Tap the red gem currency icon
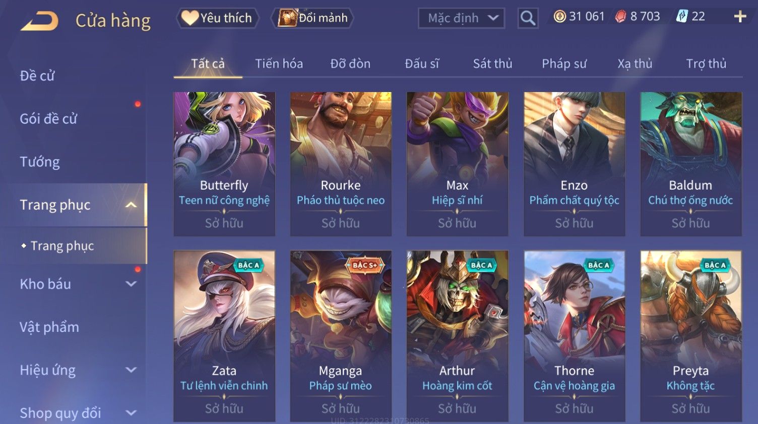Viewport: 758px width, 424px height. (x=620, y=17)
